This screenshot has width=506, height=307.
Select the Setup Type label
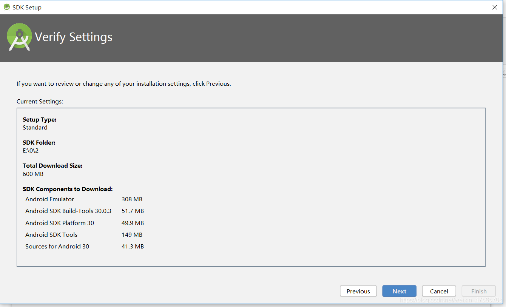[39, 119]
